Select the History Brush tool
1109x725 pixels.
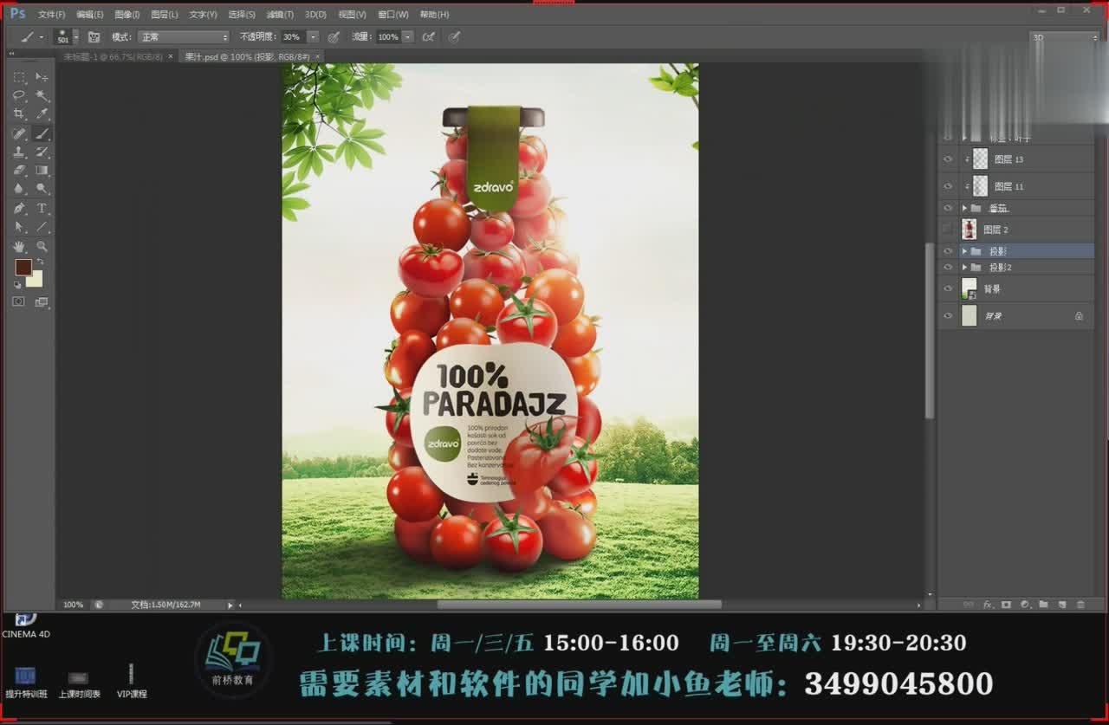42,152
